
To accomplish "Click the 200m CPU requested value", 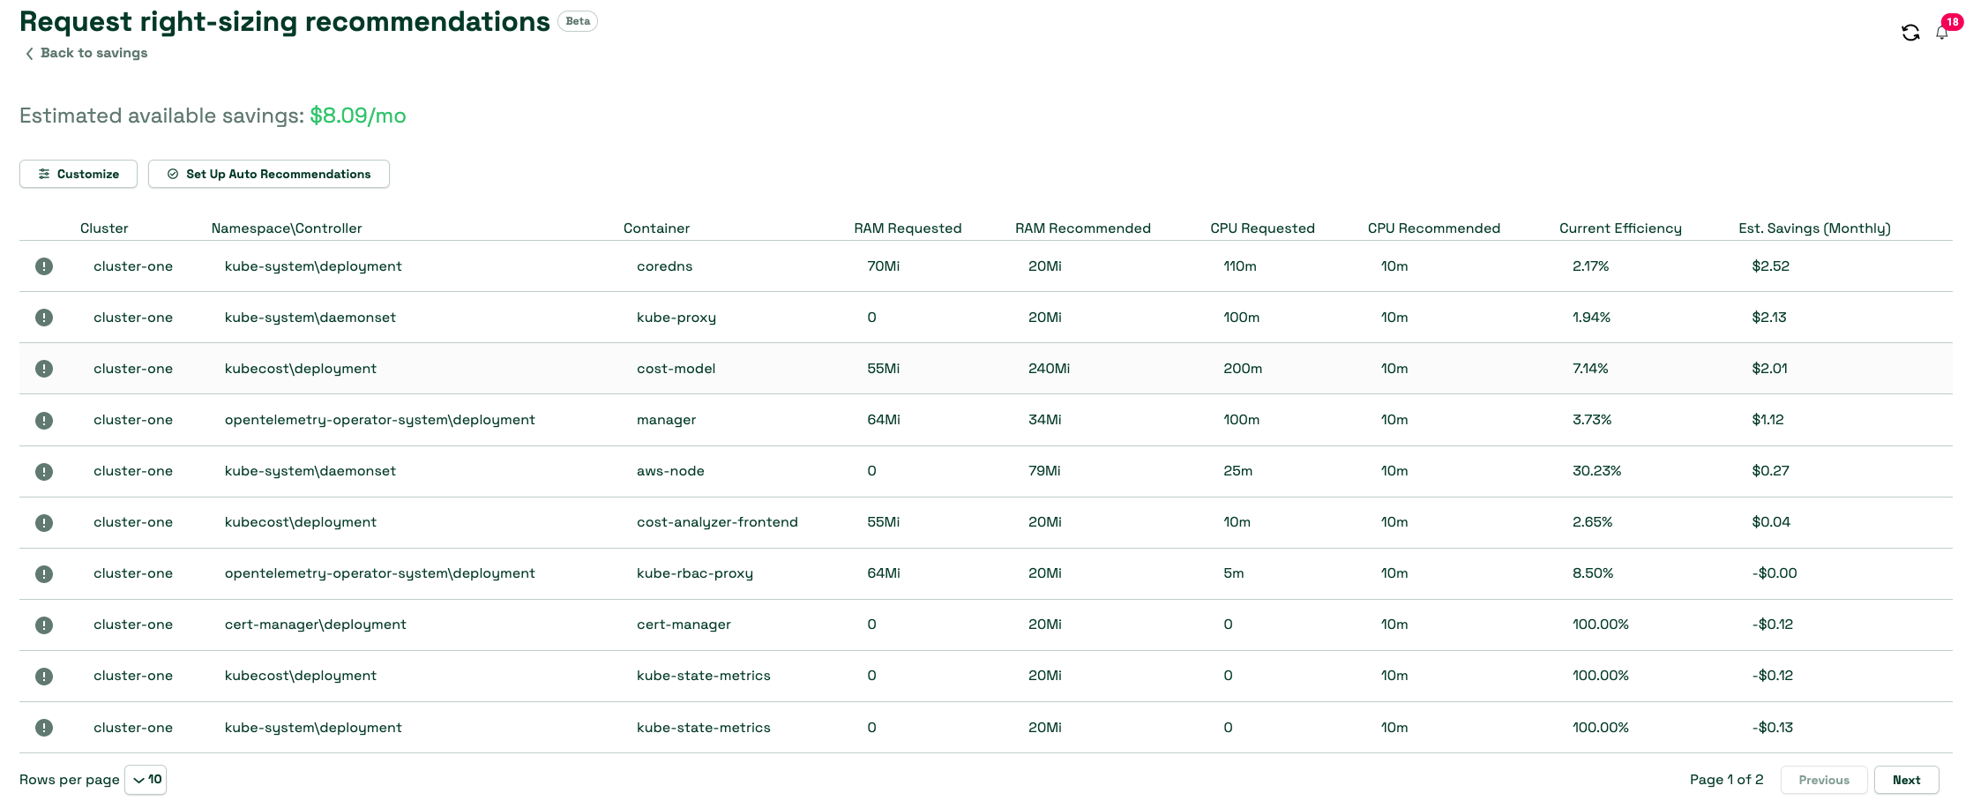I will 1242,369.
